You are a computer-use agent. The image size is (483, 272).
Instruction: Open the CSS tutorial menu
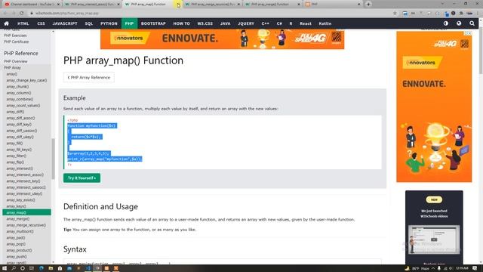[41, 23]
